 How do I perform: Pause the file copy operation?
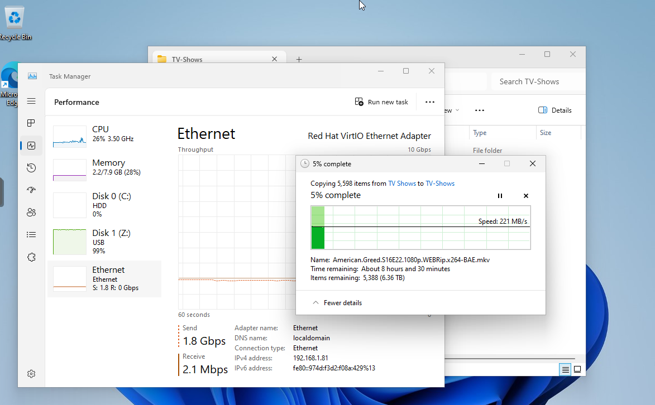pos(500,196)
